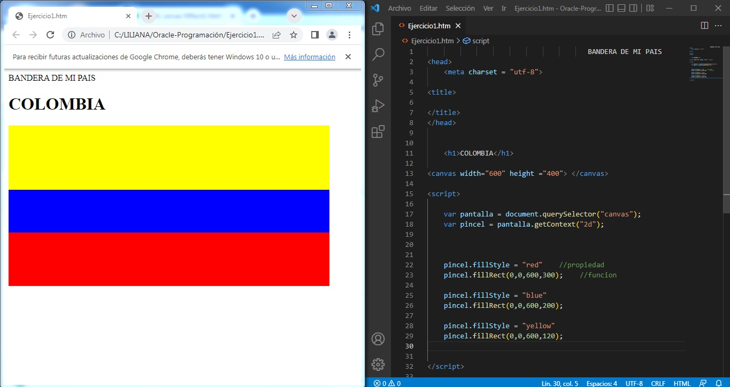This screenshot has width=730, height=387.
Task: Dismiss the Chrome update infobar
Action: click(348, 57)
